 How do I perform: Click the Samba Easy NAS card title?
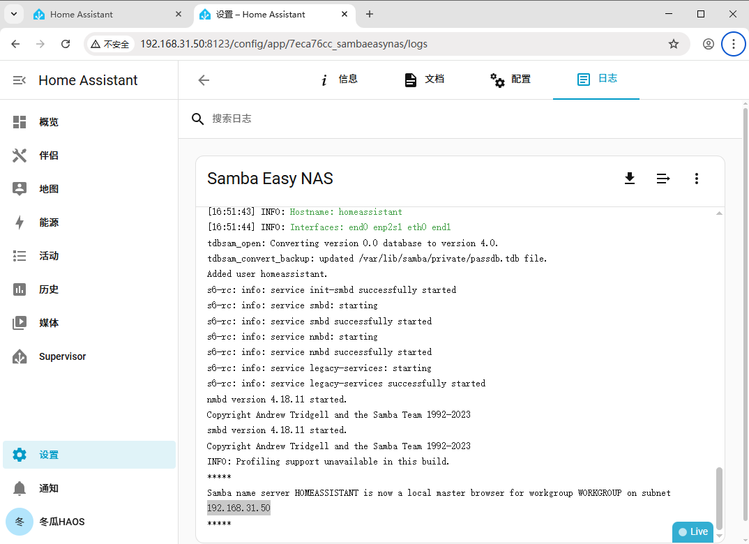click(x=270, y=179)
